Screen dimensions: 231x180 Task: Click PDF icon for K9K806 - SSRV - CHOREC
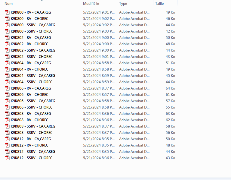pos(7,107)
